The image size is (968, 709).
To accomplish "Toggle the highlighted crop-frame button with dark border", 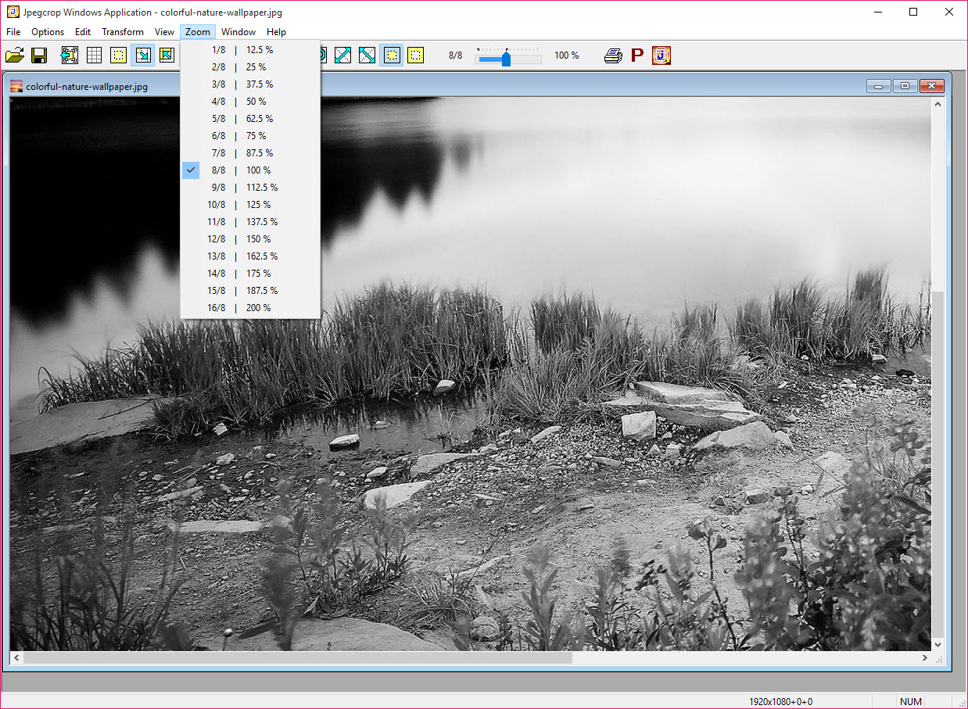I will tap(392, 56).
